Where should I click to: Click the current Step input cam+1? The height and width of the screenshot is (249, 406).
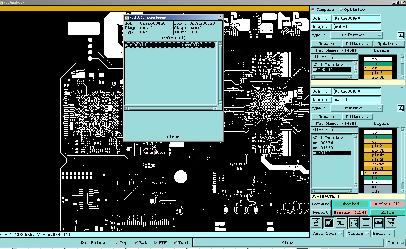pyautogui.click(x=357, y=100)
